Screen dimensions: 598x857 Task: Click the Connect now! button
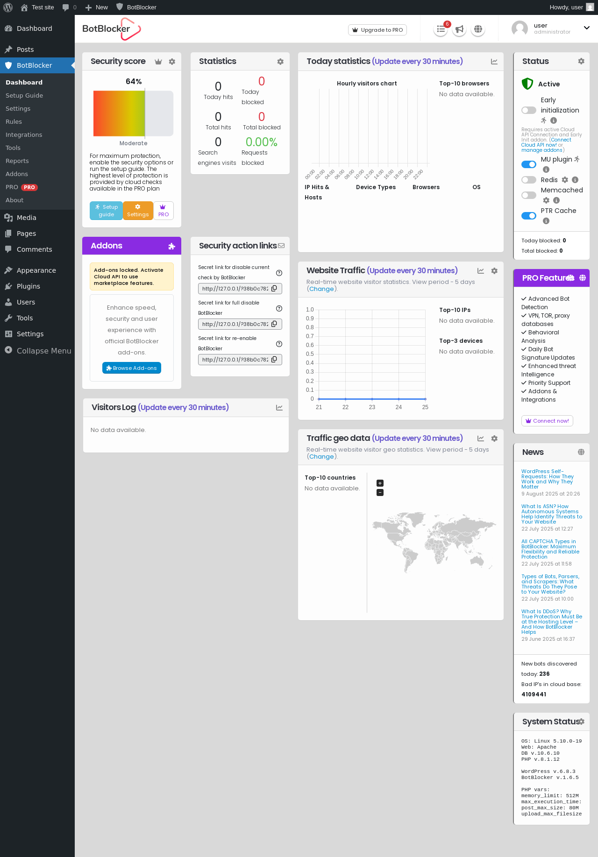[x=547, y=421]
